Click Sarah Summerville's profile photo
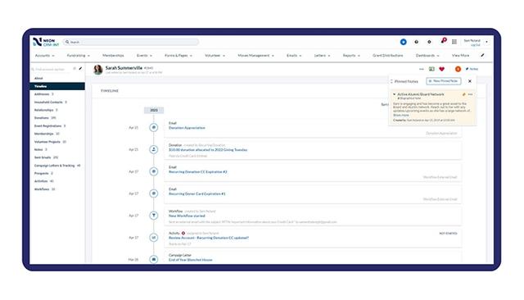 (x=98, y=70)
